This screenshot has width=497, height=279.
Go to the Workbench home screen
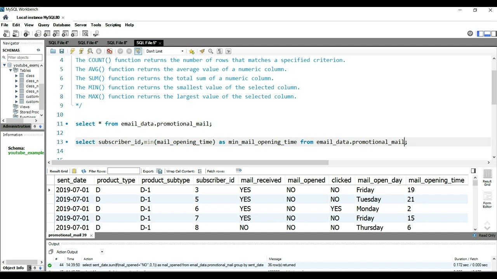[x=5, y=17]
